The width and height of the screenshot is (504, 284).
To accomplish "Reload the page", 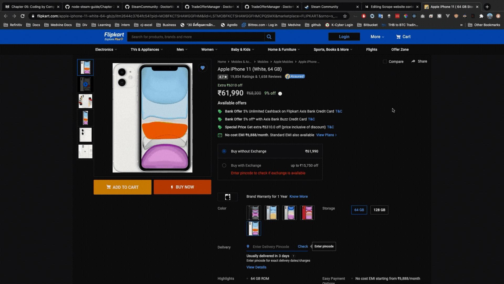I will [x=23, y=16].
